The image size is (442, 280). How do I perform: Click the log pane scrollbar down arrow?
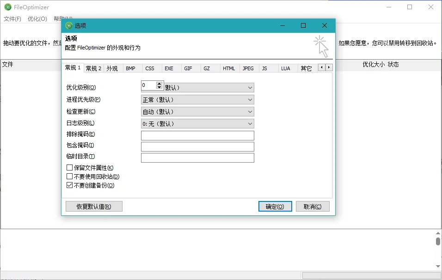[x=438, y=266]
